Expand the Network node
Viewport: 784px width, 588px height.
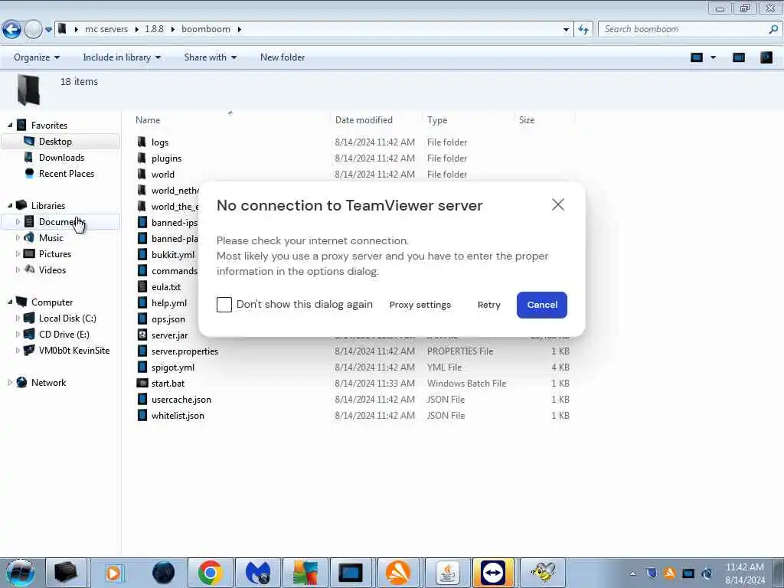[10, 383]
